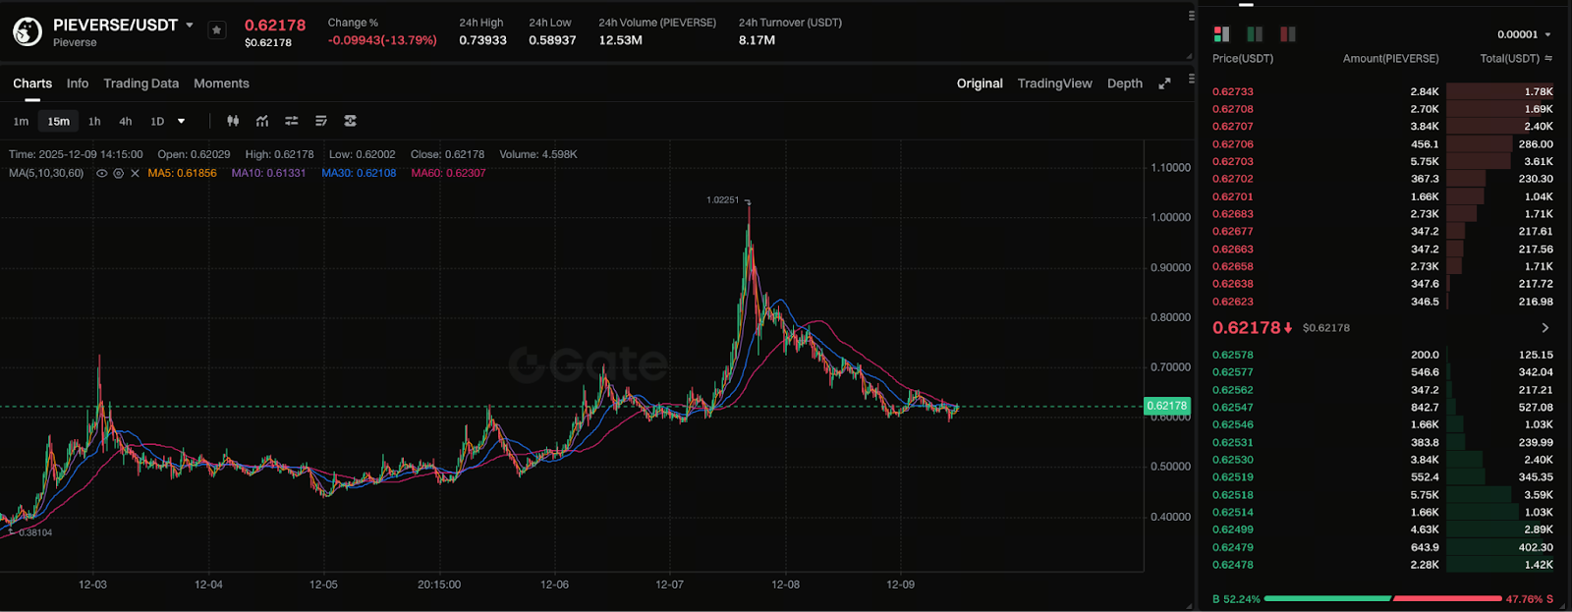Select the 1h timeframe
The image size is (1572, 612).
tap(94, 122)
